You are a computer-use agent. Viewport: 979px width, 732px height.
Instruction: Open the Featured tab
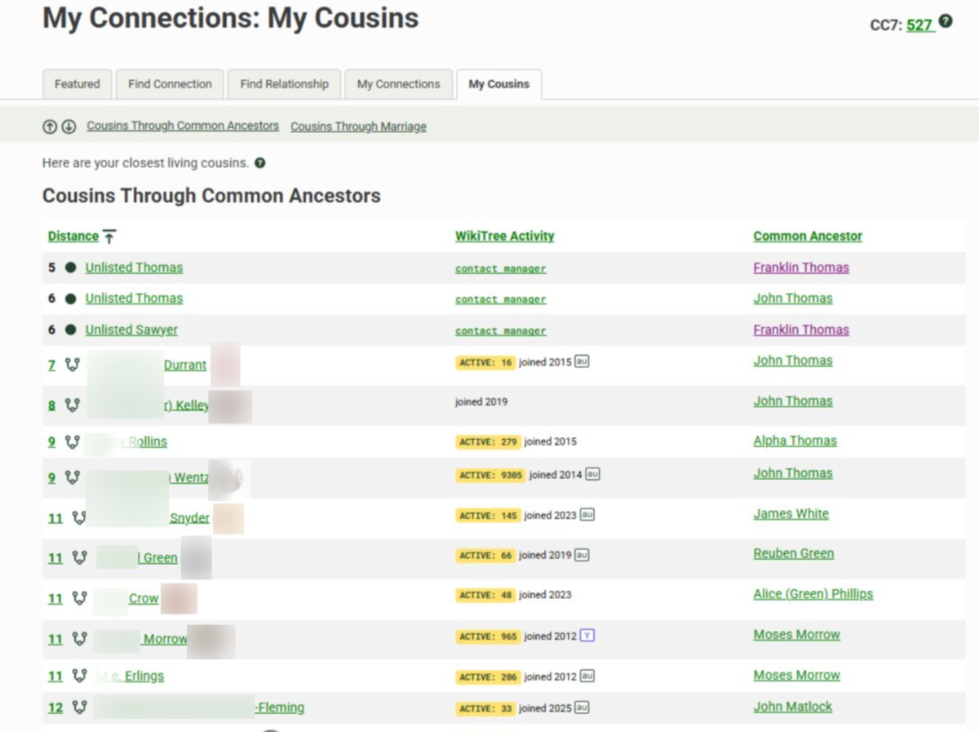pyautogui.click(x=78, y=84)
